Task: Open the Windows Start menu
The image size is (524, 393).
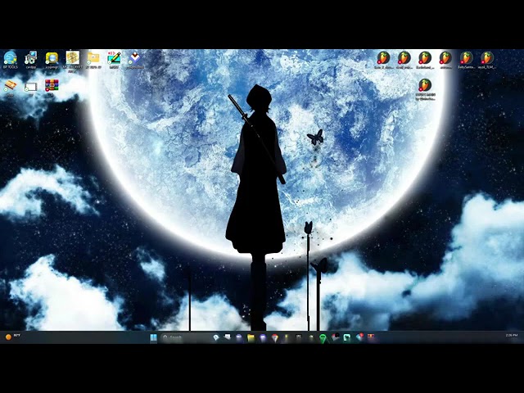Action: tap(153, 337)
